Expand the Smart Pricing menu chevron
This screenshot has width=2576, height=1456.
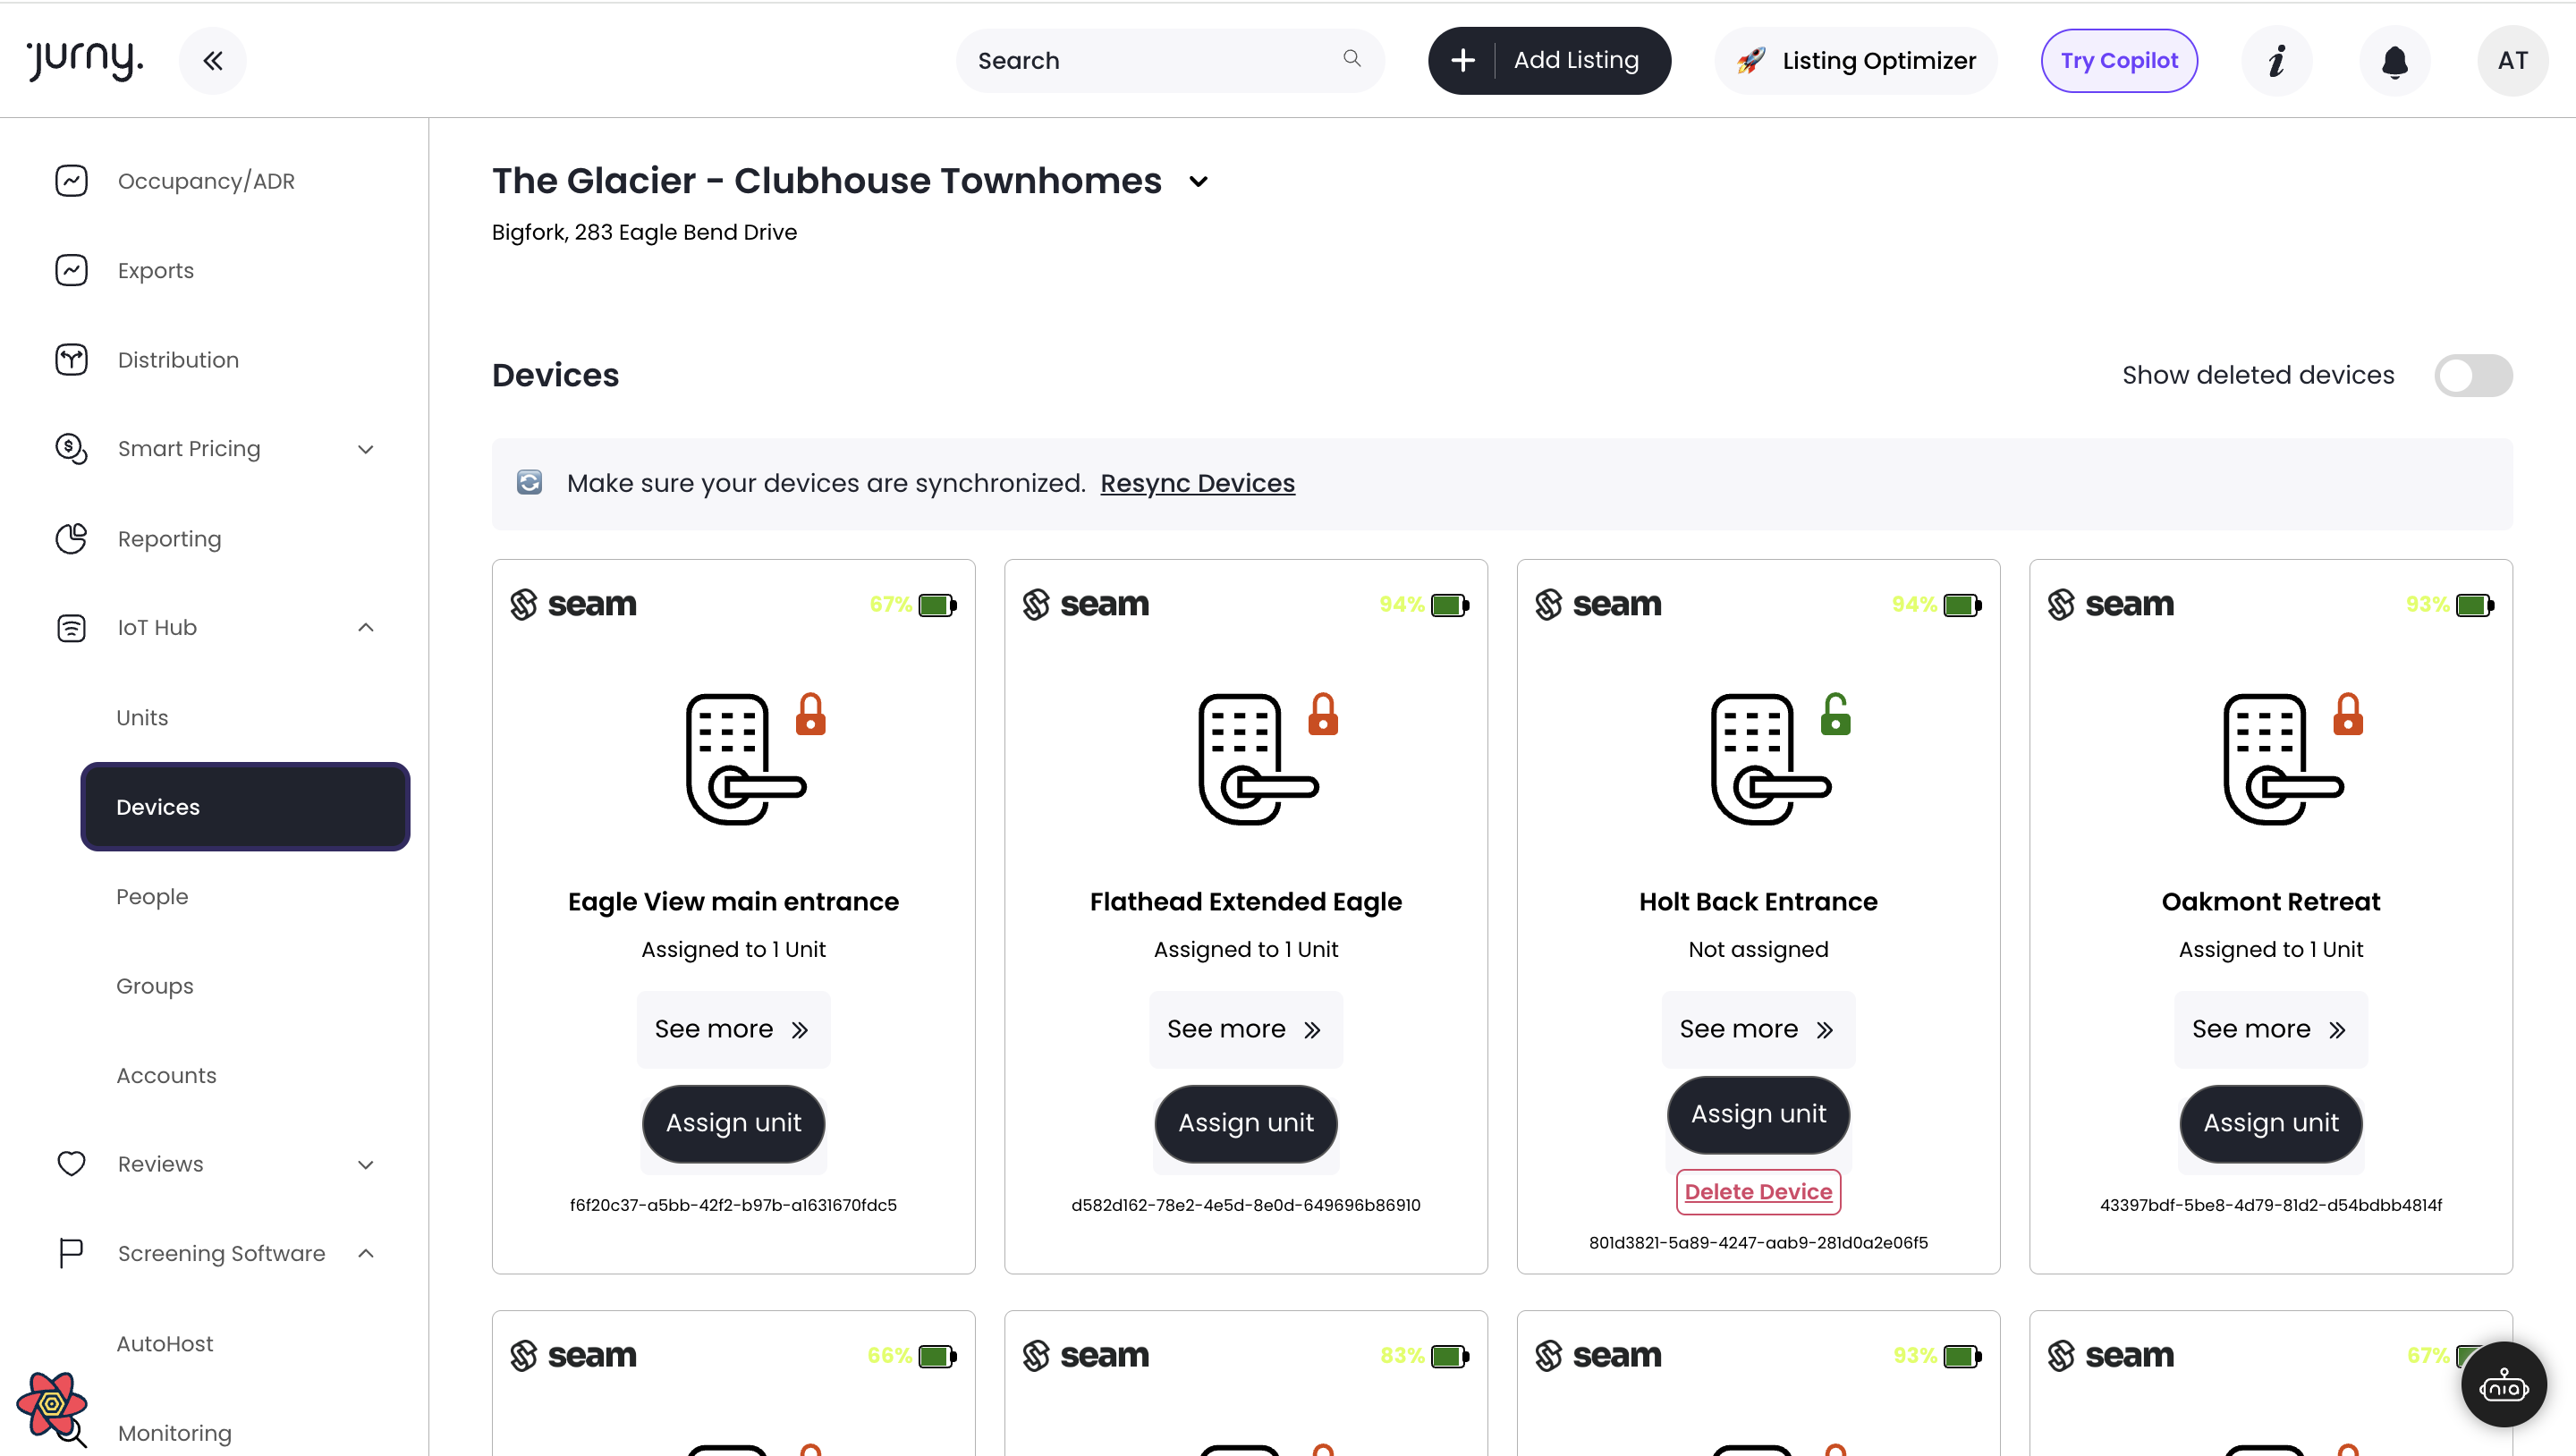(x=366, y=450)
